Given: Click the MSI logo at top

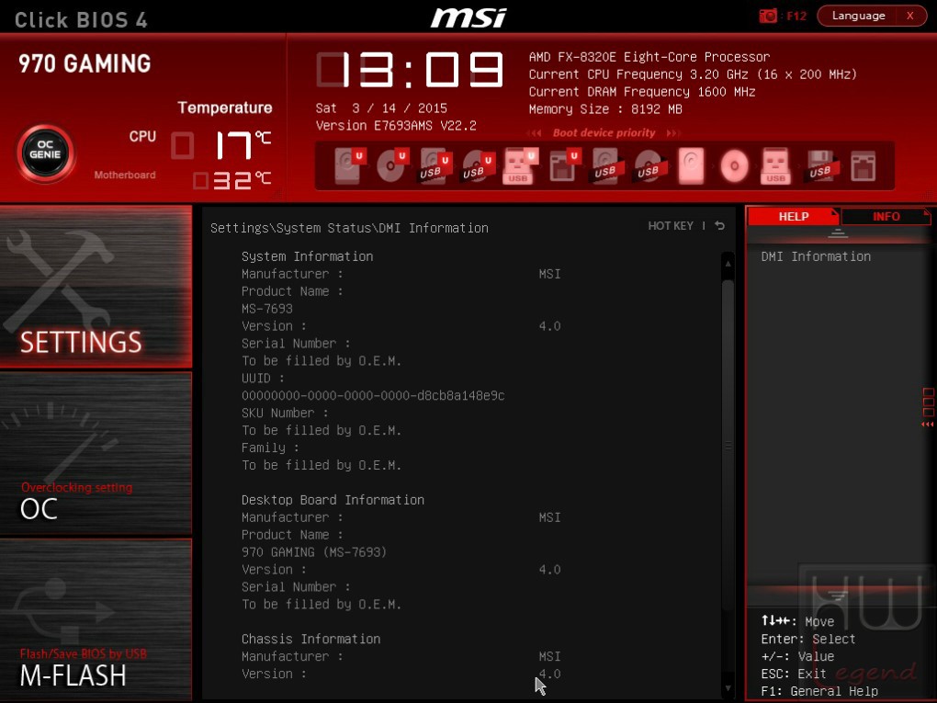Looking at the screenshot, I should (x=468, y=17).
